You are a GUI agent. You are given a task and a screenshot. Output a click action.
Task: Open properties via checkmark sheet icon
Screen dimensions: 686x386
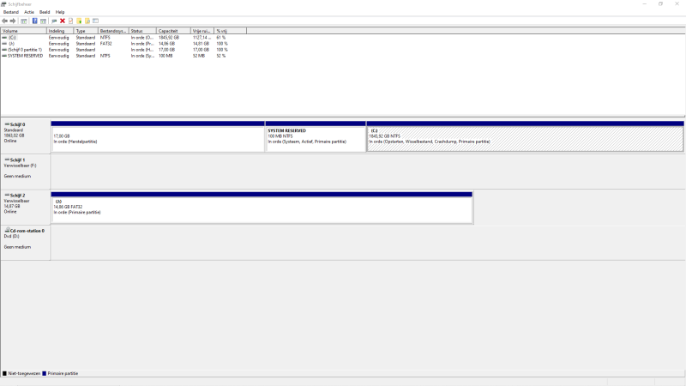[70, 21]
